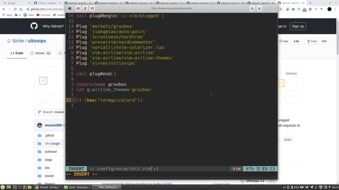Click the plugin topic tag
The height and width of the screenshot is (190, 339).
click(288, 139)
